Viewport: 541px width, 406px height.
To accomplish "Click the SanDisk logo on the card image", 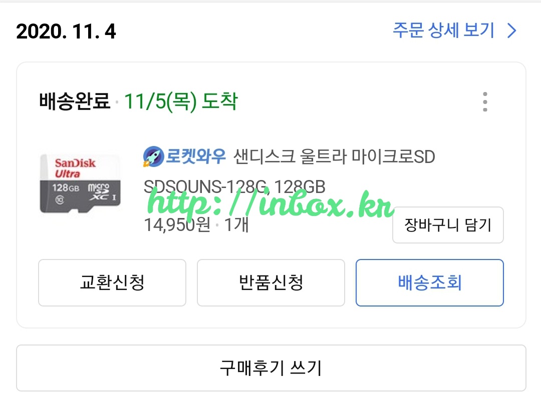I will click(75, 163).
